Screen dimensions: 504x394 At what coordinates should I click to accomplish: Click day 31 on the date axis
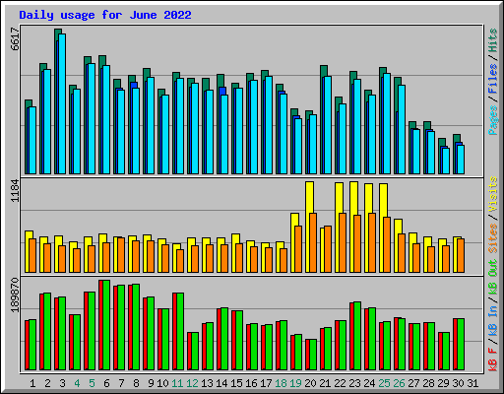coord(472,383)
